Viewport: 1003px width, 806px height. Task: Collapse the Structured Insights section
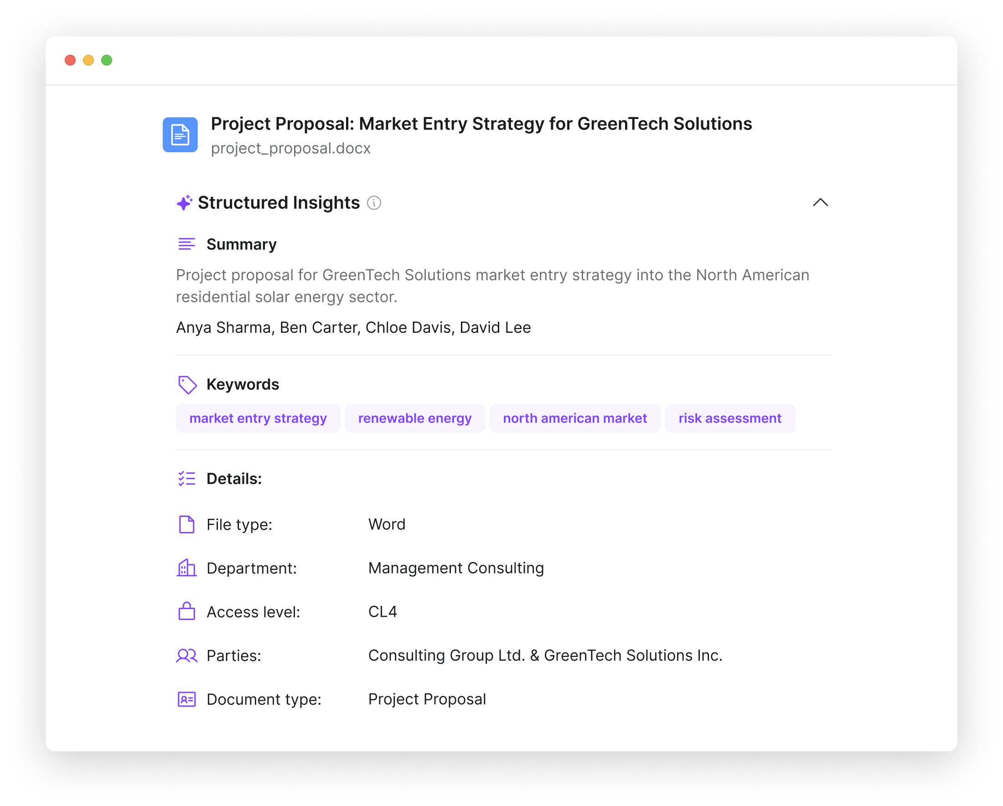click(x=821, y=202)
